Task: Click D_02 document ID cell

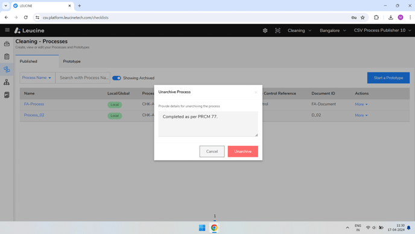Action: coord(316,115)
